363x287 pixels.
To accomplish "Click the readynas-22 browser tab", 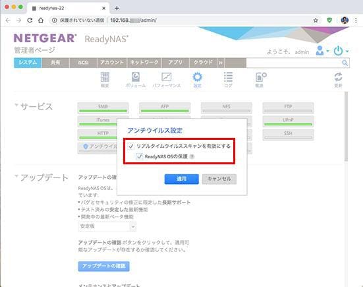I will 69,9.
